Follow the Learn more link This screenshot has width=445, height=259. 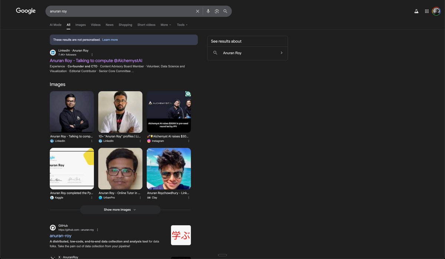[110, 40]
